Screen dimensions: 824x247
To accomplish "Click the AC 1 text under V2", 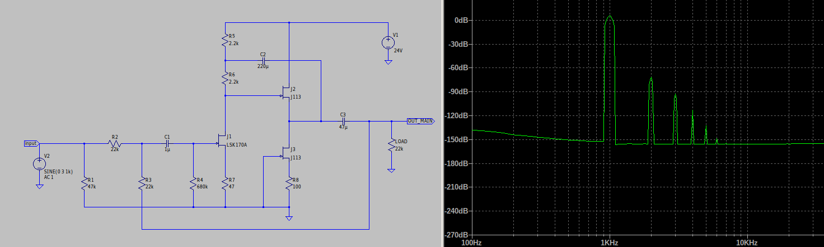I will click(49, 177).
